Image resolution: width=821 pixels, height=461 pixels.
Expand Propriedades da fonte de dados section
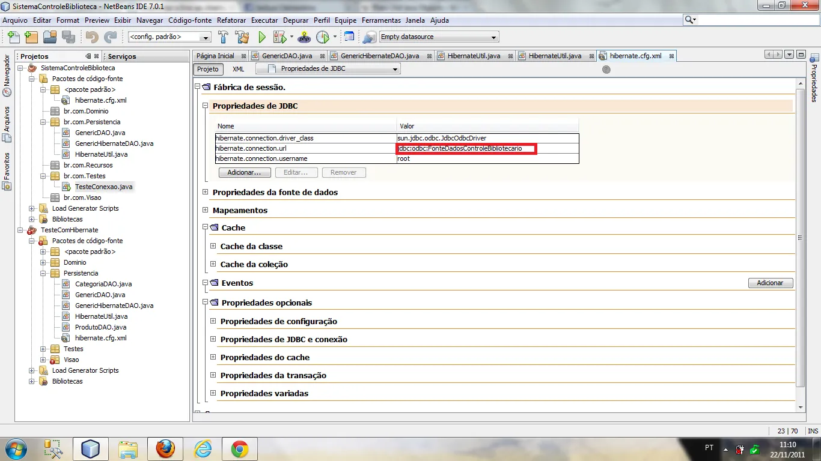click(206, 192)
